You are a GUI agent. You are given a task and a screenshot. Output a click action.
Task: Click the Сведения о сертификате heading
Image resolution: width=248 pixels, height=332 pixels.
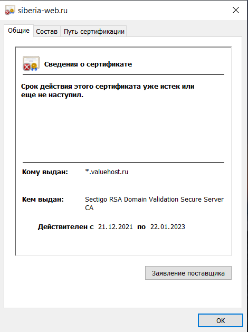pyautogui.click(x=88, y=64)
